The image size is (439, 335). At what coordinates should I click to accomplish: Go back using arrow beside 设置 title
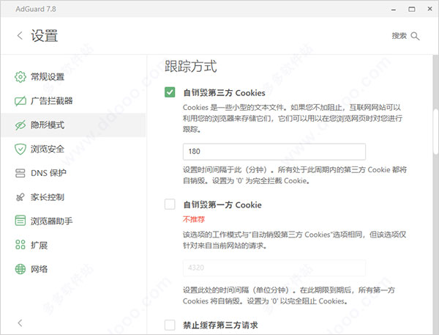[x=20, y=36]
